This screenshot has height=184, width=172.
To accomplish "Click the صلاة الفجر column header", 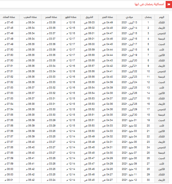I will (107, 17).
